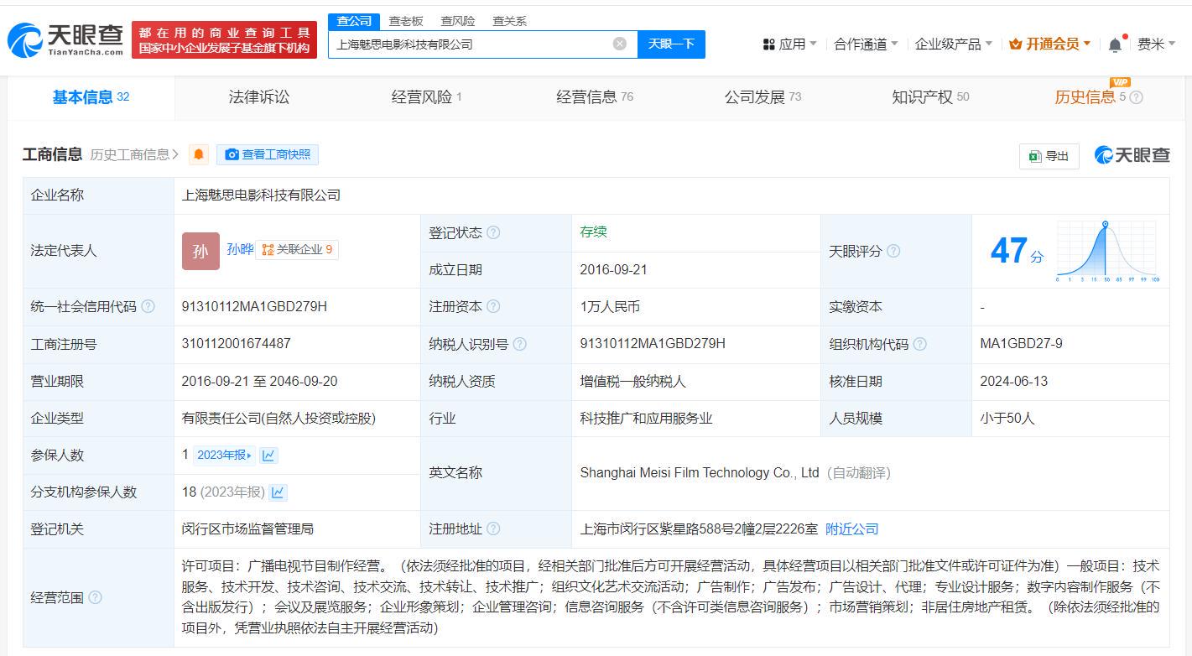Click the 天眼查 watermark logo near export
Viewport: 1192px width, 656px height.
[x=1132, y=155]
